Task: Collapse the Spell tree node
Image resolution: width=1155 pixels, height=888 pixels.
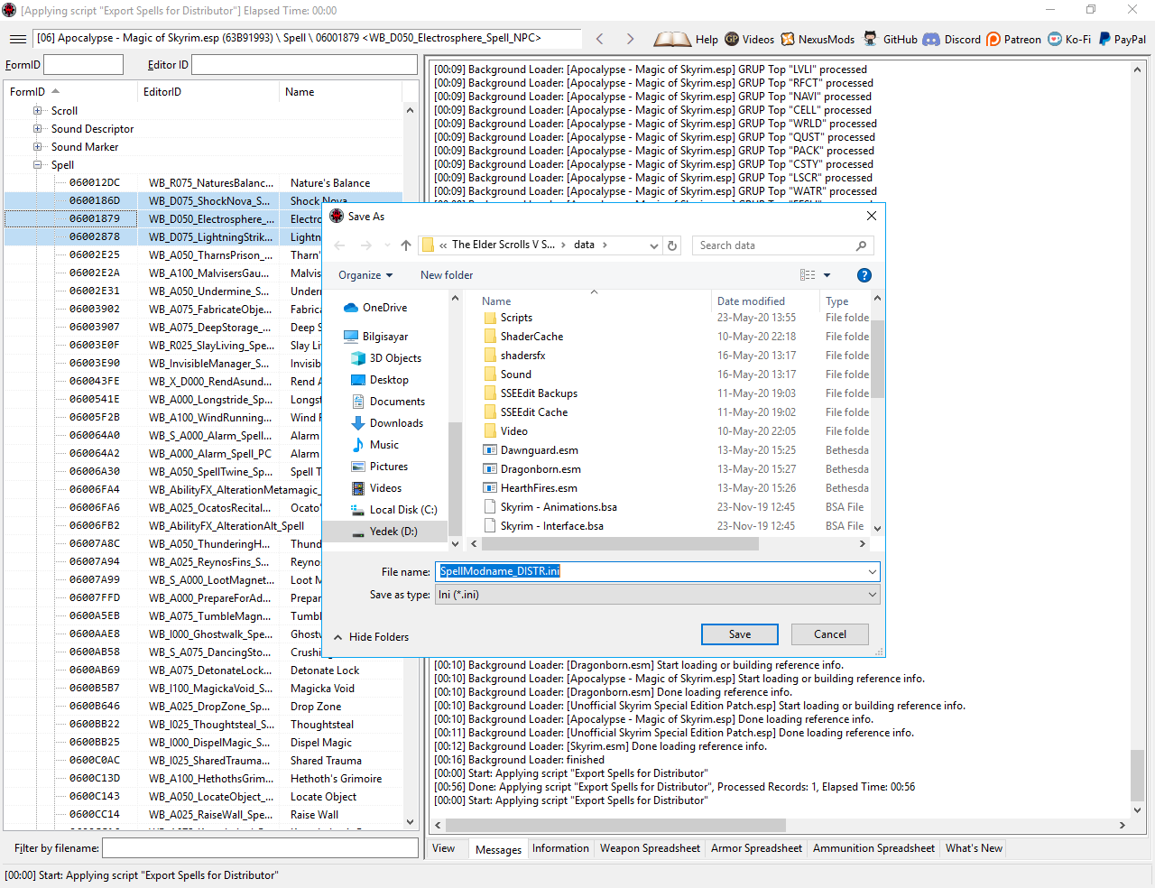Action: click(38, 165)
